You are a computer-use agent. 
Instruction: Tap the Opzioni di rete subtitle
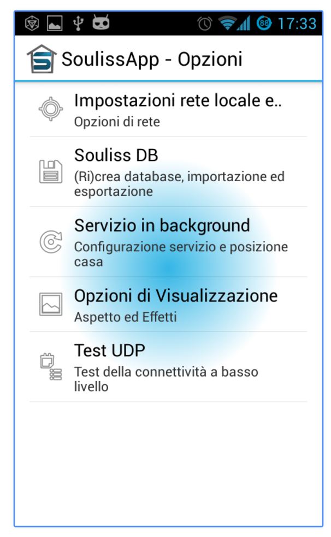click(117, 122)
